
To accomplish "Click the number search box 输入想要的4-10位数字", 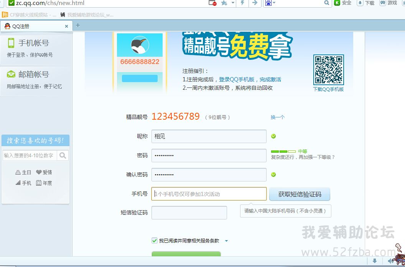I will tap(30, 155).
